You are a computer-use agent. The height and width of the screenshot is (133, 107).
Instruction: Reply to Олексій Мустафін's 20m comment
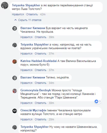click(x=40, y=119)
